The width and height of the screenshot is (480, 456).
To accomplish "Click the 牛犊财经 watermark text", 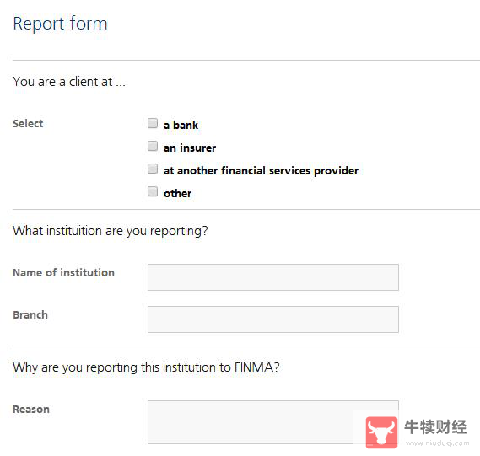I will pos(435,427).
